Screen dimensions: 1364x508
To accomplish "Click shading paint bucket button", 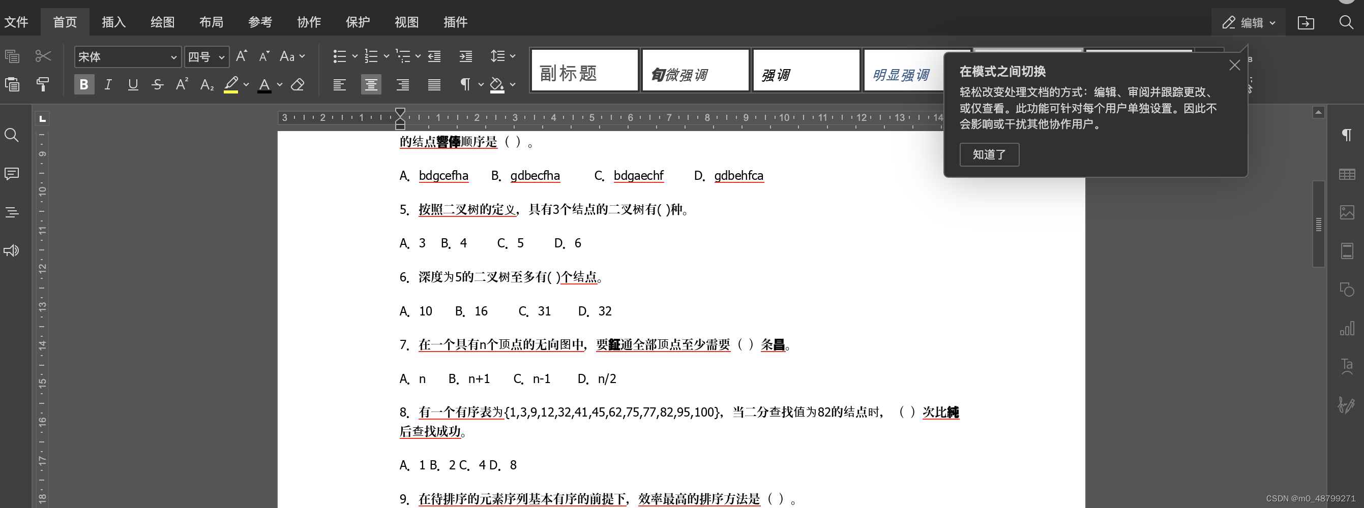I will (497, 84).
